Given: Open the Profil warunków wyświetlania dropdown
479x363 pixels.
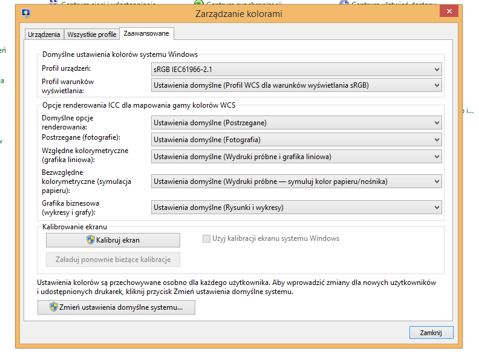Looking at the screenshot, I should 296,85.
